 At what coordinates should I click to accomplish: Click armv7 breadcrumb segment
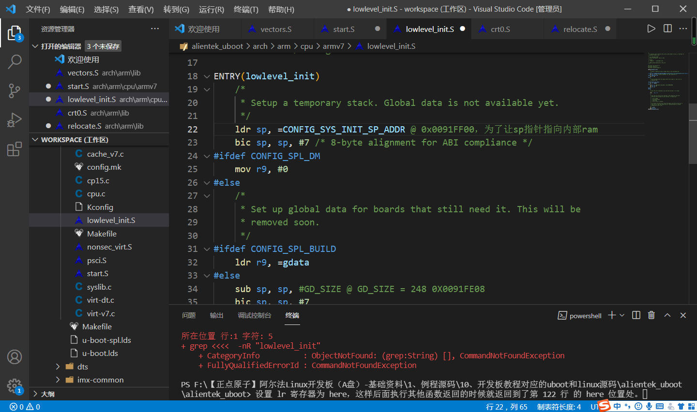(x=333, y=46)
